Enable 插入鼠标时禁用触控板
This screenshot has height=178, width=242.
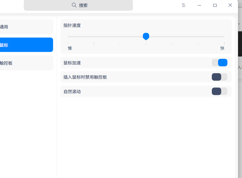pos(220,77)
